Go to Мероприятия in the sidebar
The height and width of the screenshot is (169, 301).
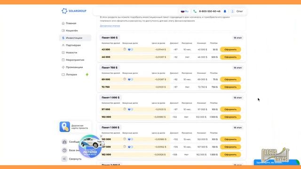[75, 60]
